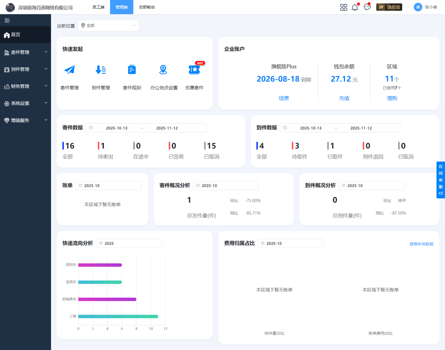Open 寄件规则 document icon
Viewport: 445px width, 350px height.
[x=132, y=70]
